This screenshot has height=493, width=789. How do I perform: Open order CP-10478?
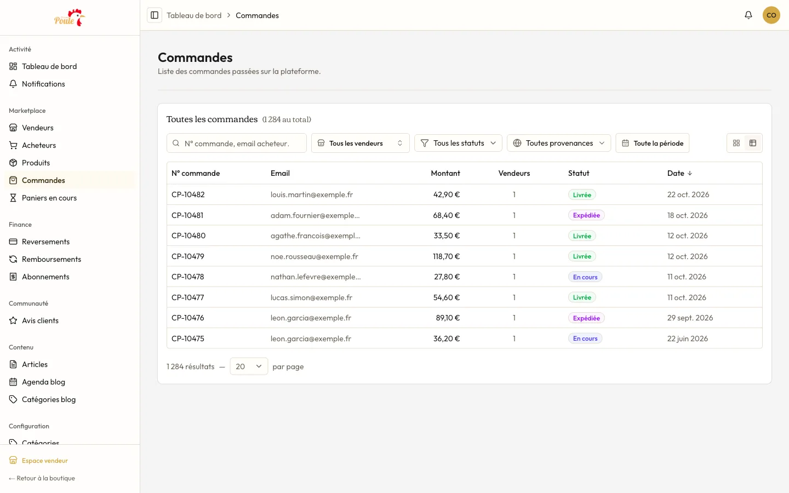tap(188, 277)
